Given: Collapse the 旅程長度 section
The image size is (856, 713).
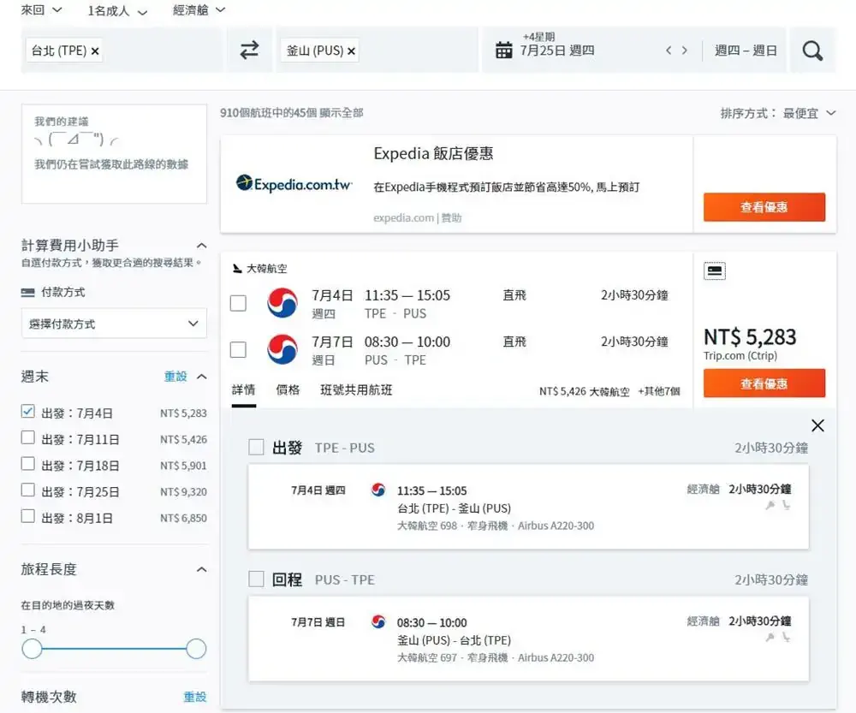Looking at the screenshot, I should pyautogui.click(x=201, y=569).
